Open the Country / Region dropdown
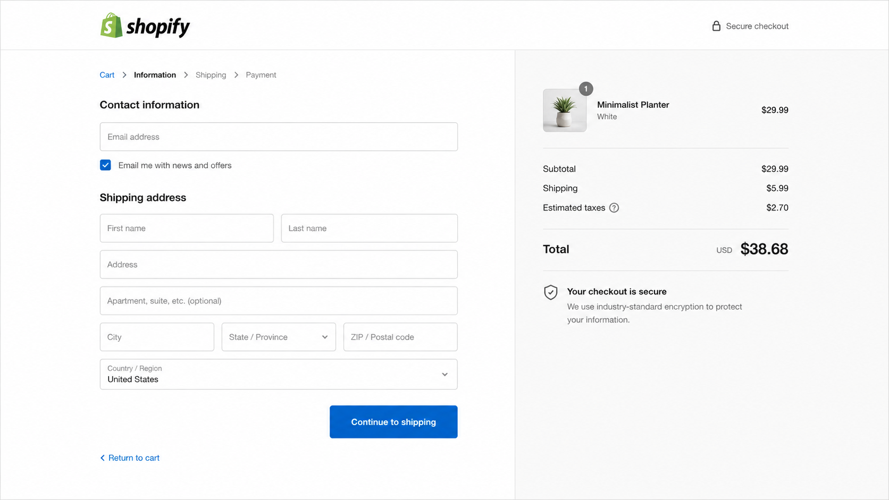This screenshot has height=500, width=889. tap(279, 374)
